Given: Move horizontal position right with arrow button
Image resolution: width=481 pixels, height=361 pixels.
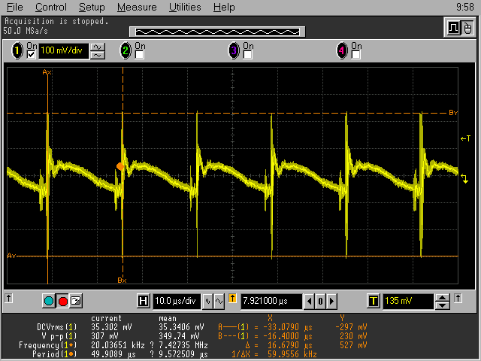Looking at the screenshot, I should [331, 301].
